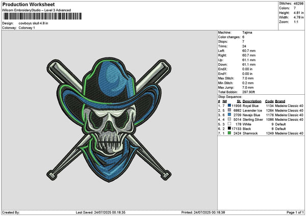The width and height of the screenshot is (306, 216).
Task: Select the Brand column header
Action: coord(282,101)
